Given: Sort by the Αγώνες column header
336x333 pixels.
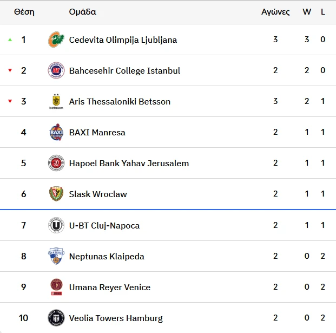Looking at the screenshot, I should point(275,12).
